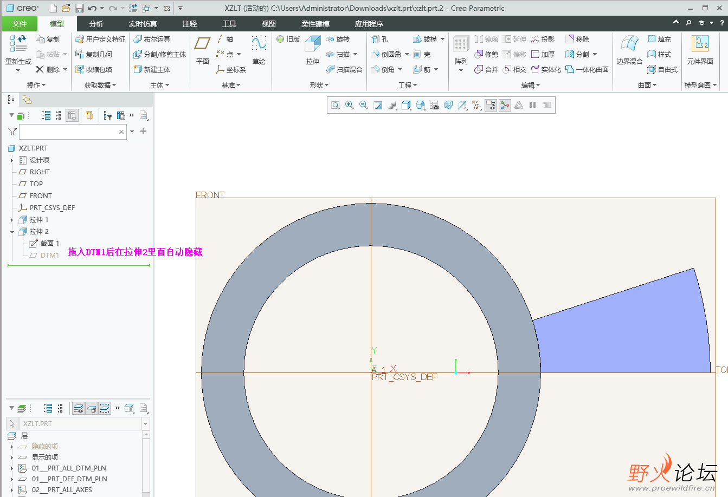Click the Undo arrow in title bar
Image resolution: width=728 pixels, height=497 pixels.
point(93,8)
